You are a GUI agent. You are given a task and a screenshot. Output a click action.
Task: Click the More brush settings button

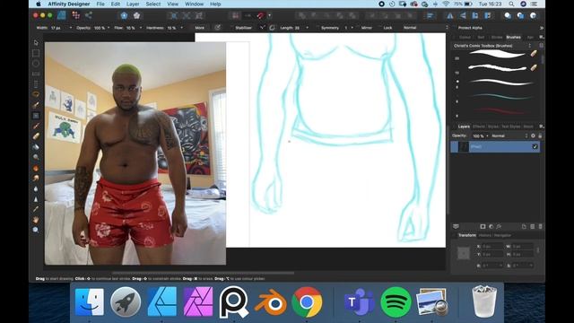pyautogui.click(x=199, y=28)
